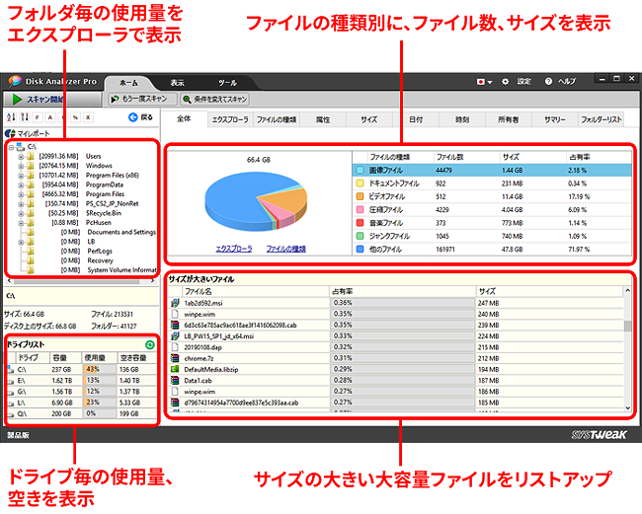
Task: Click the F toolbar icon
Action: coord(38,117)
